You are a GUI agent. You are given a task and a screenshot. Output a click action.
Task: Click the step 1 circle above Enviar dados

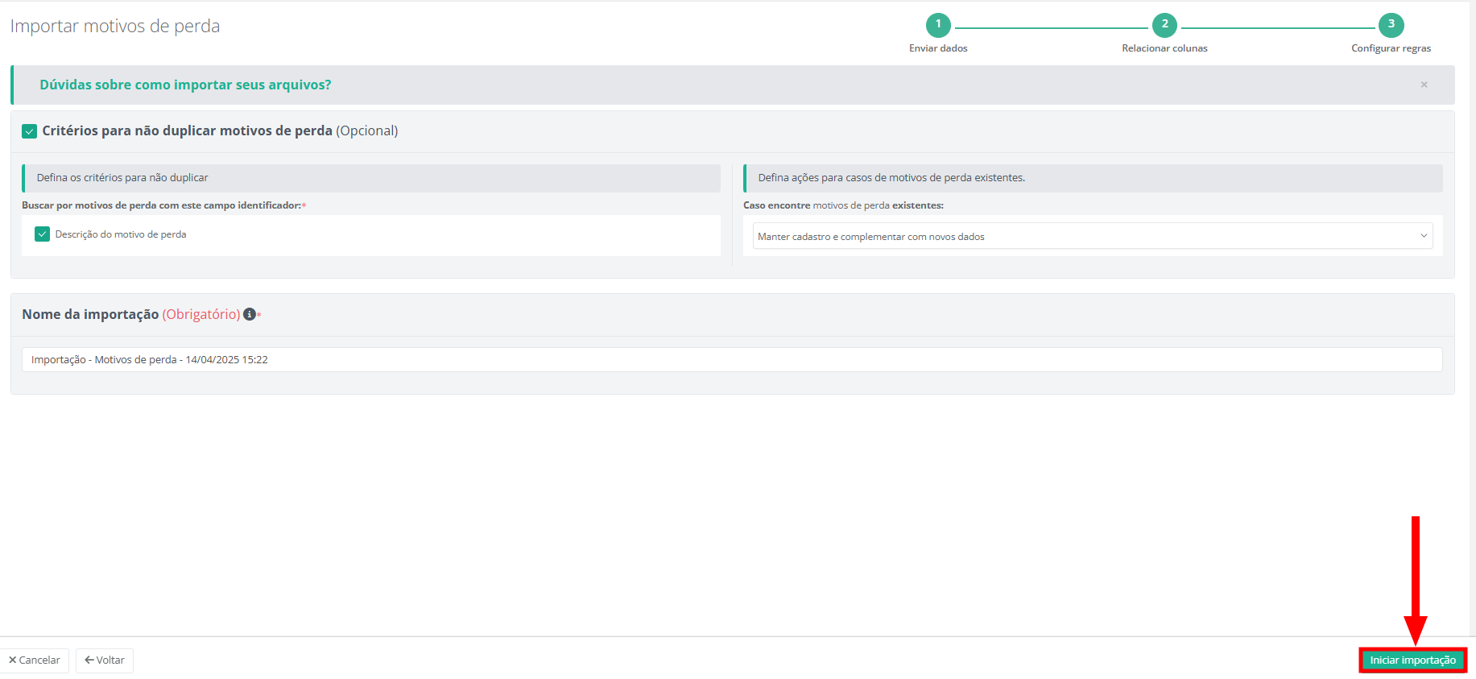click(x=938, y=25)
